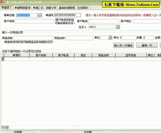Click the 单价 value field
Screen dimensions: 161x133
[x=128, y=38]
